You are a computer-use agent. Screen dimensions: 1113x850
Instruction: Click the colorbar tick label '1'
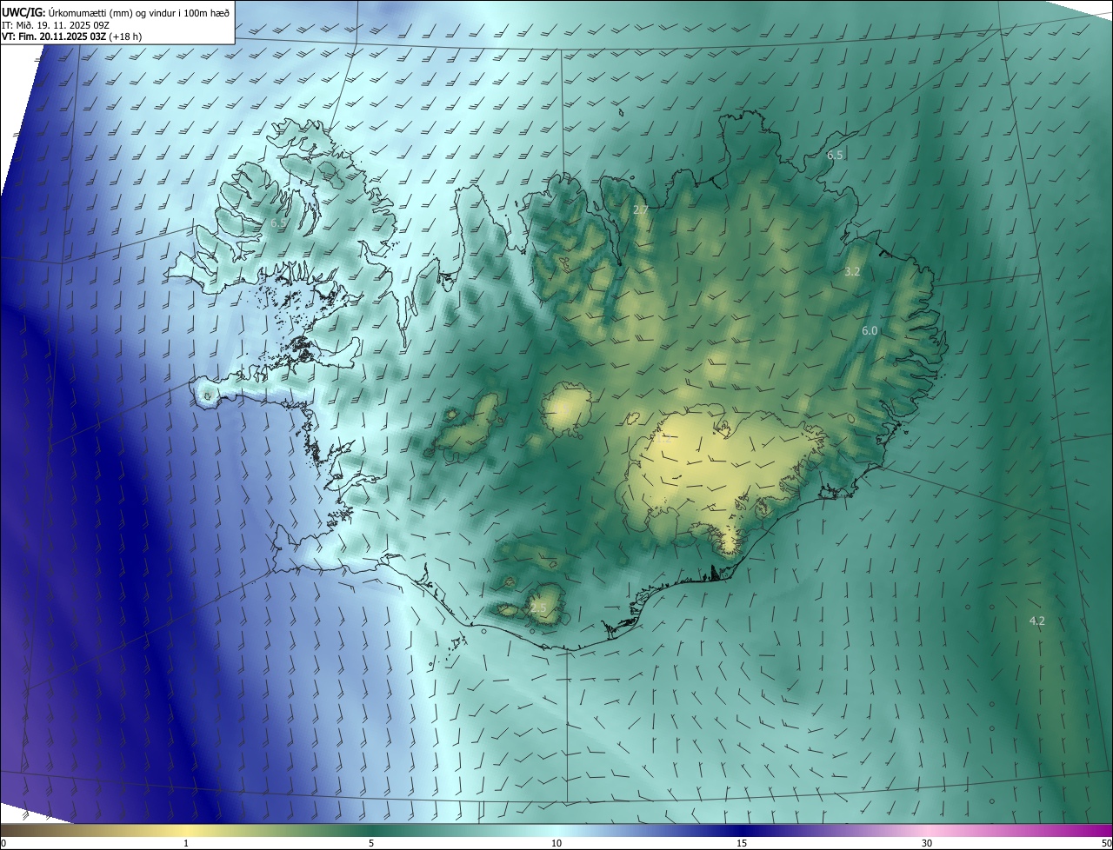click(186, 843)
